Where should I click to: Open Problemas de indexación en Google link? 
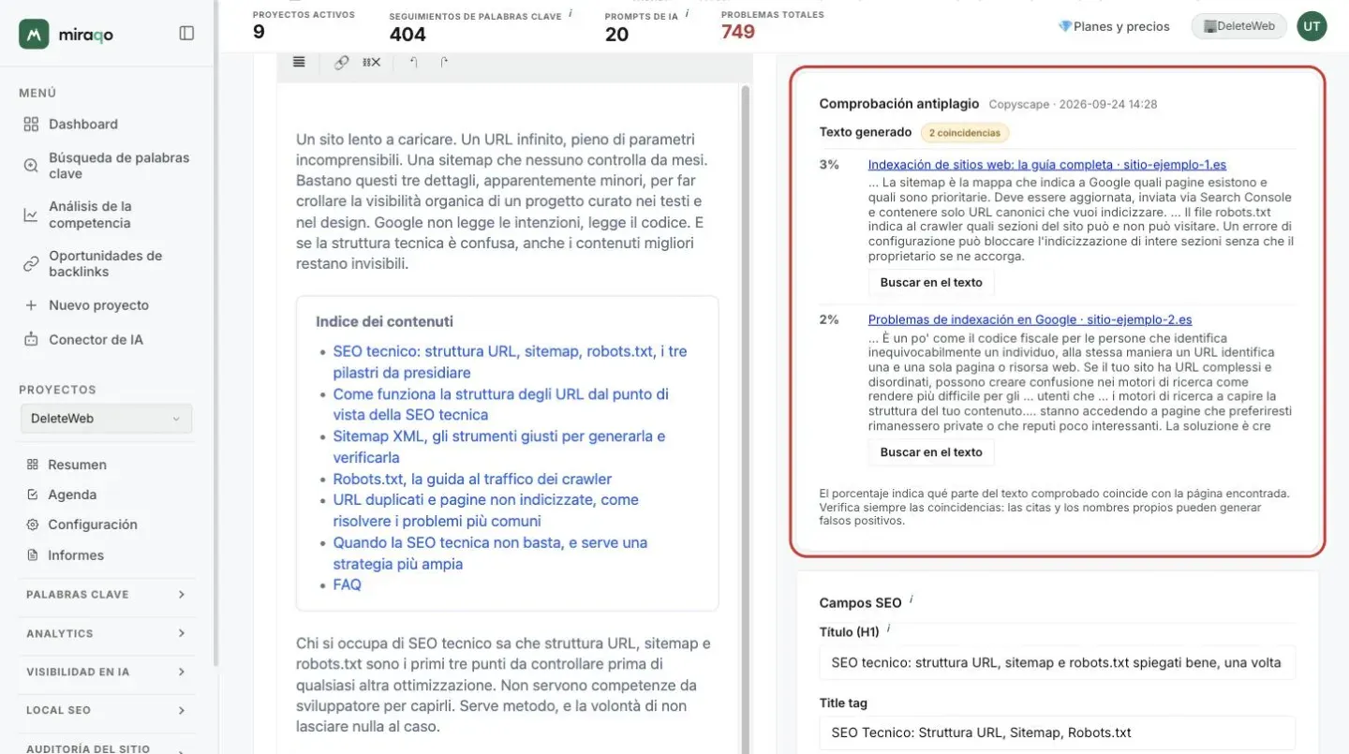click(1030, 319)
